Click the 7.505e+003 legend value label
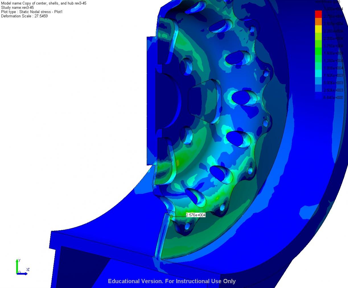This screenshot has width=348, height=288. [x=333, y=75]
